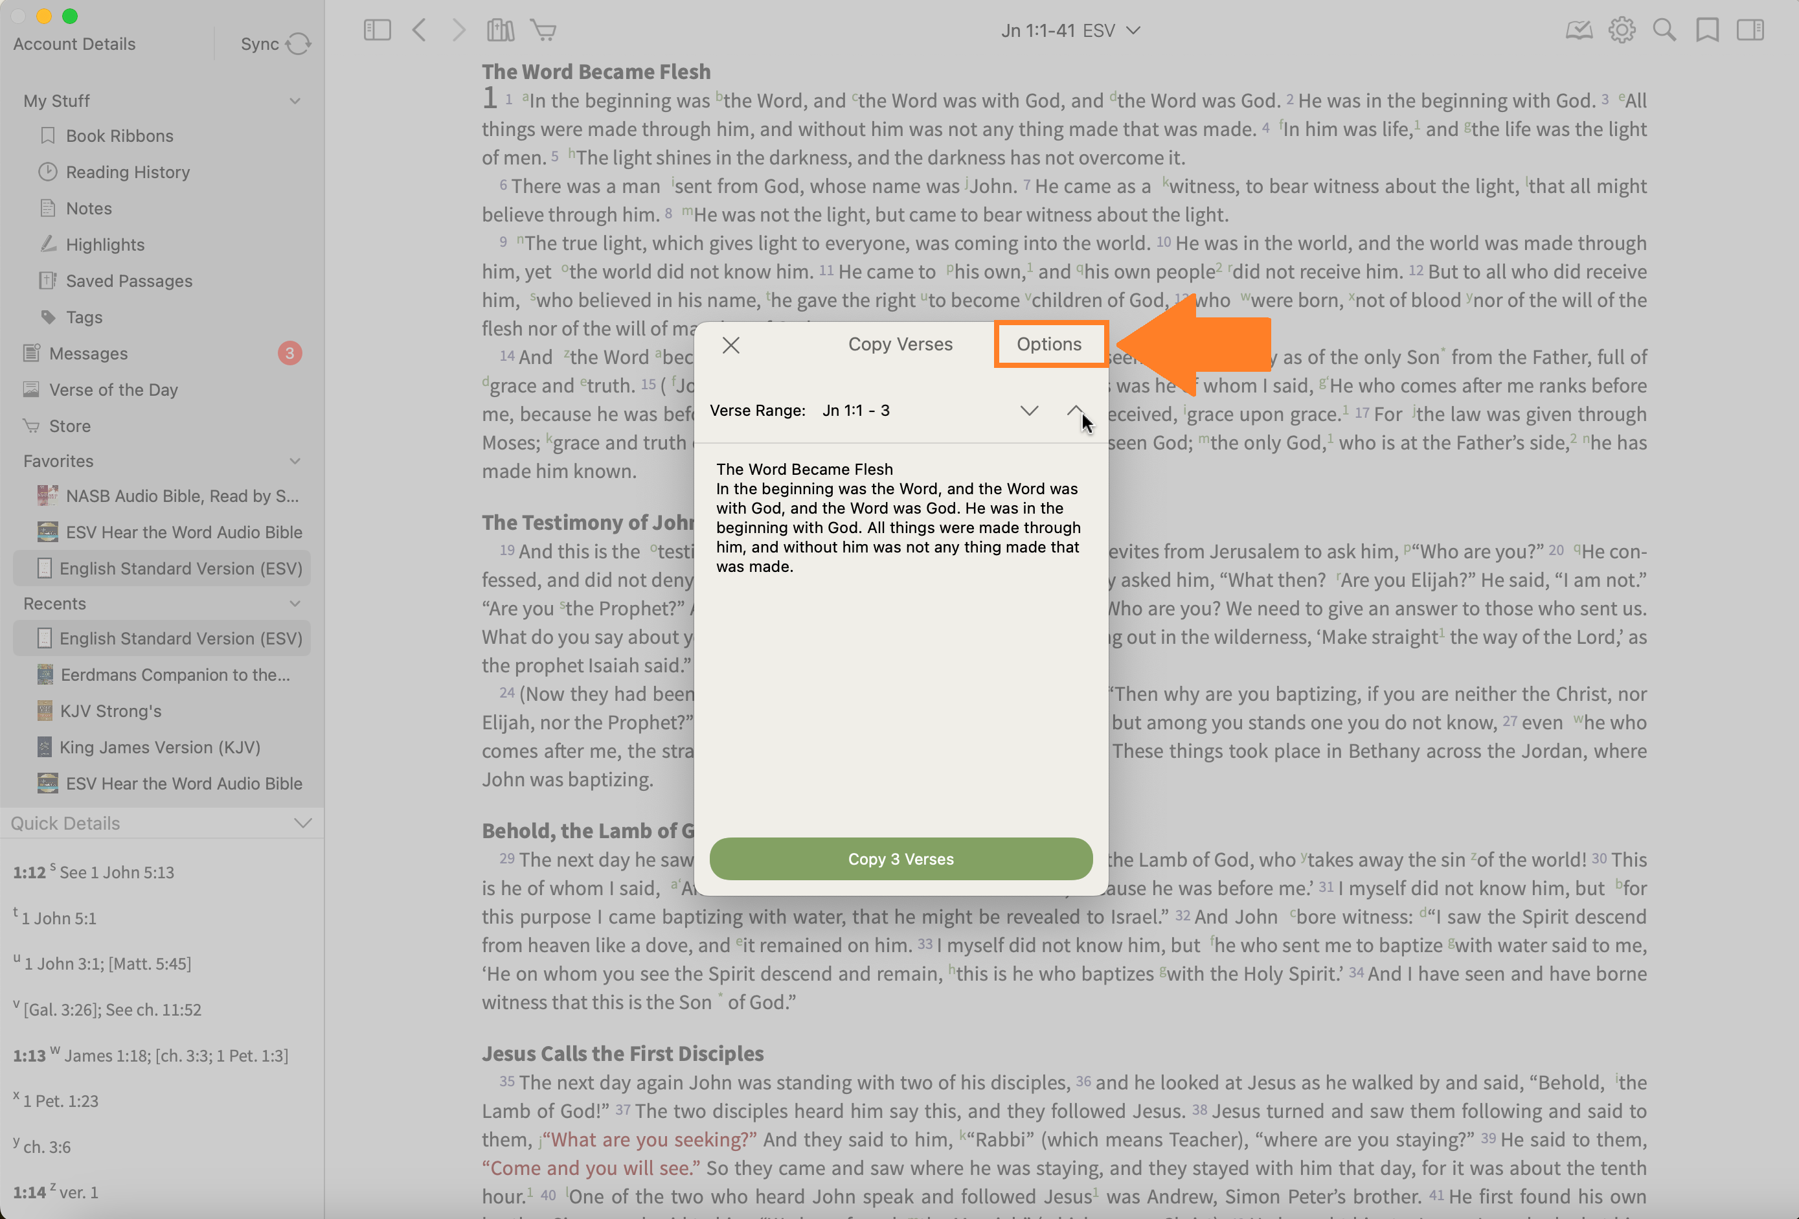
Task: Open the library books icon
Action: (500, 30)
